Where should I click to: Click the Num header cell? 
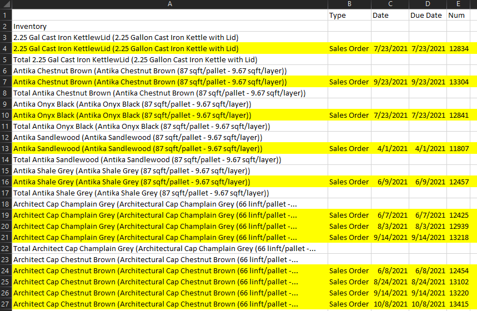(458, 15)
